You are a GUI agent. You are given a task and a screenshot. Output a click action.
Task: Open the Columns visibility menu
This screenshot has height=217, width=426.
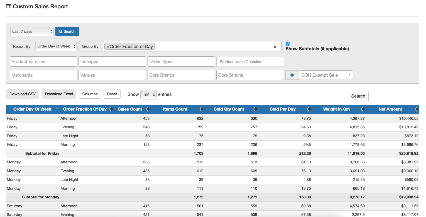tap(90, 94)
